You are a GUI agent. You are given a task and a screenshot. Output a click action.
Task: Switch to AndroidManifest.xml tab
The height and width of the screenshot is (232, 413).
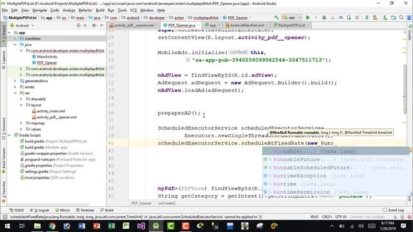click(x=247, y=25)
